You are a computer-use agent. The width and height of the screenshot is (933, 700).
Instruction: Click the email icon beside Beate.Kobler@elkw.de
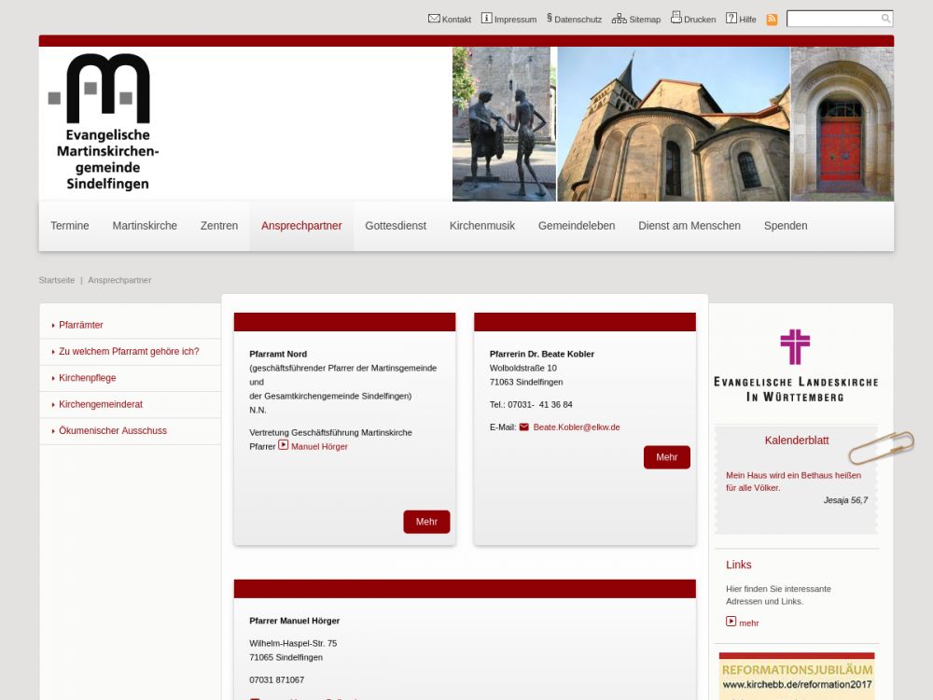pos(523,427)
